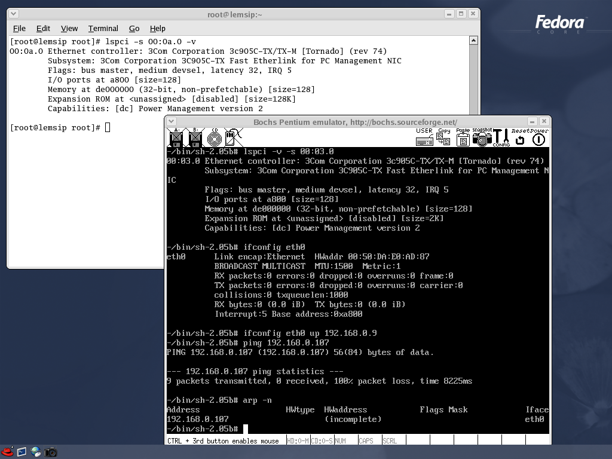Maximize the root@lemsip terminal window
The height and width of the screenshot is (459, 612).
(461, 14)
